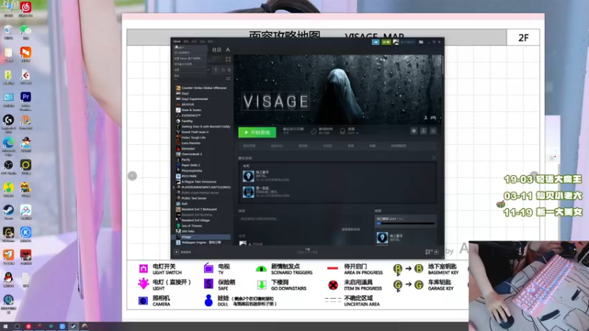Open the Steam desktop shortcut icon

(8, 210)
